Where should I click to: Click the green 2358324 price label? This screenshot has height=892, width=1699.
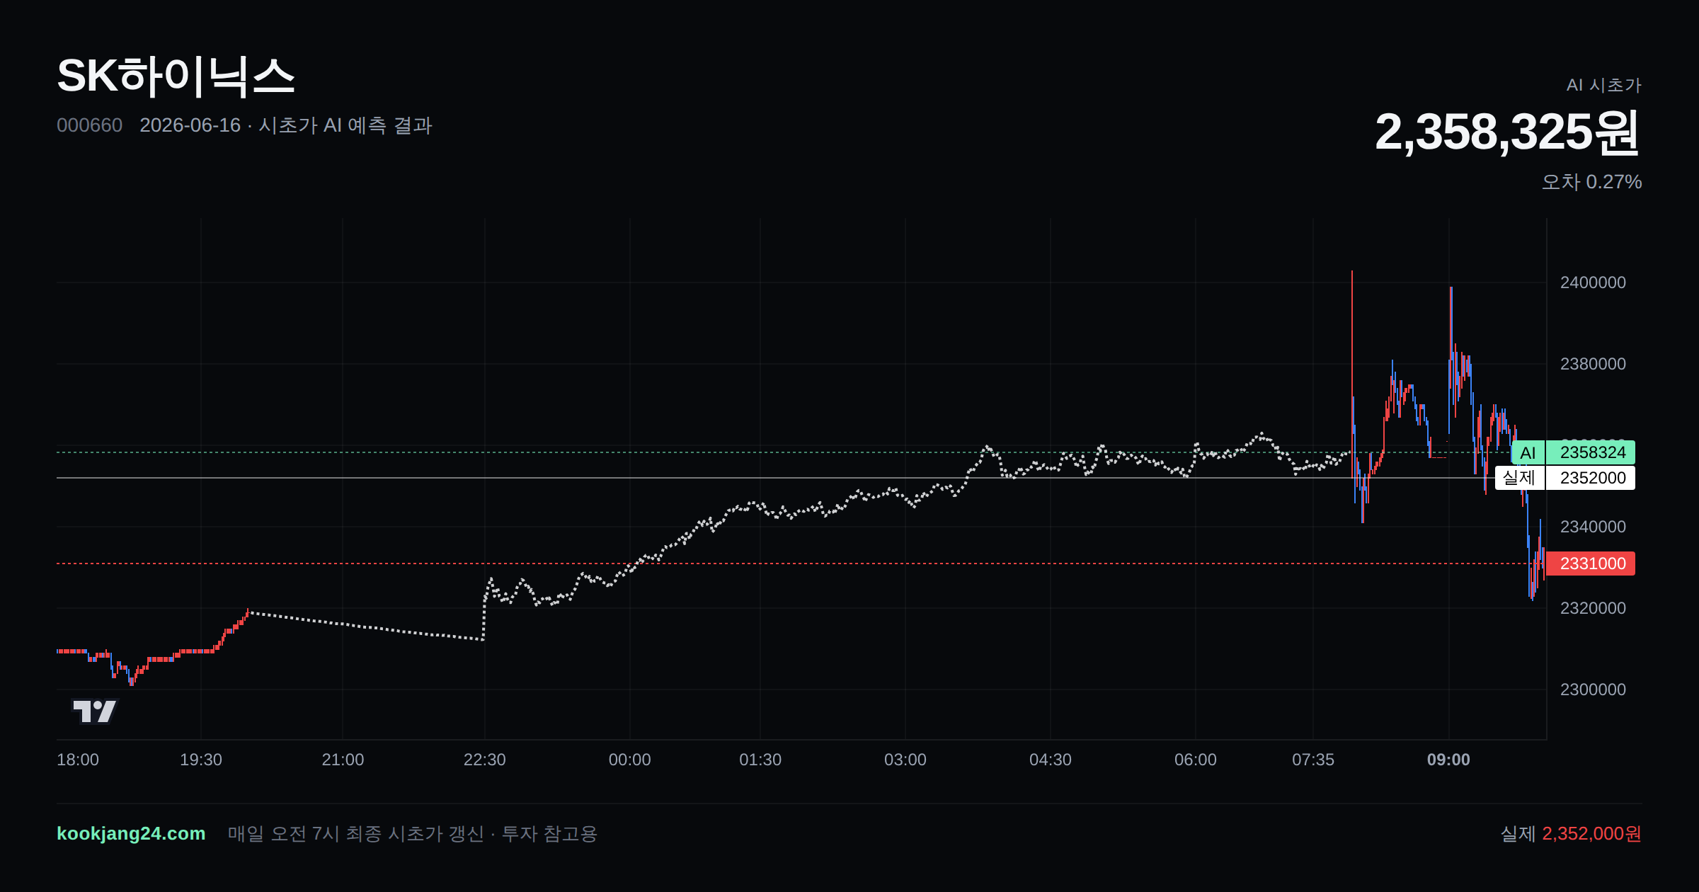point(1591,452)
